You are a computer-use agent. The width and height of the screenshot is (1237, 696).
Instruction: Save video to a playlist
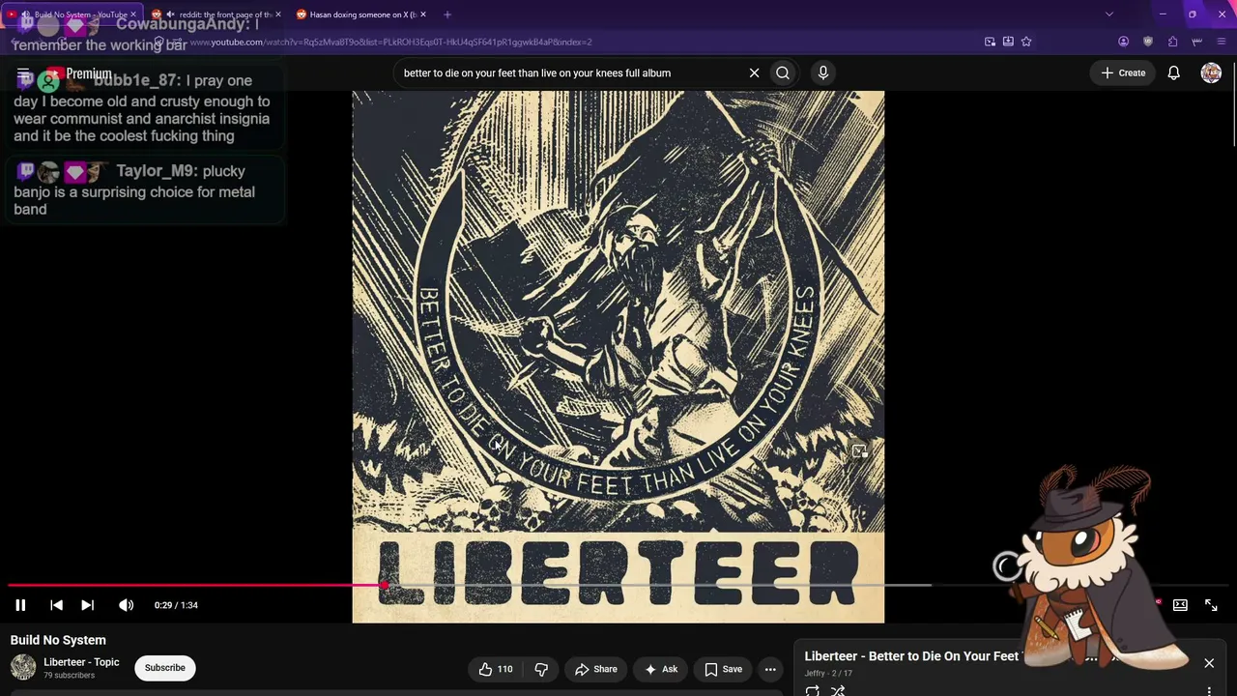click(x=723, y=669)
